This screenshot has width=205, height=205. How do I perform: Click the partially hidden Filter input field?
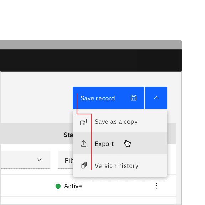point(65,160)
